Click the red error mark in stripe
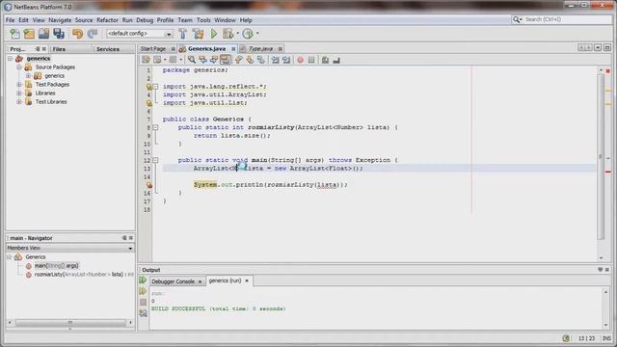The height and width of the screenshot is (347, 617). click(608, 172)
